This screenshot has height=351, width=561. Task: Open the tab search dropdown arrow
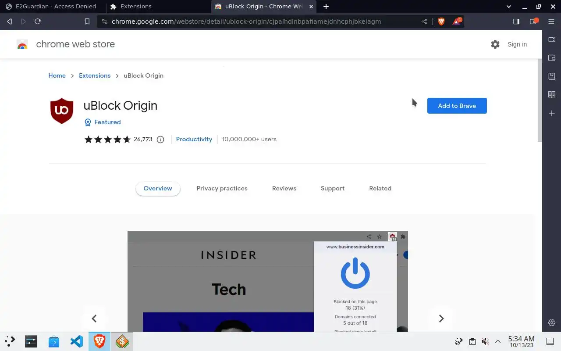coord(509,7)
